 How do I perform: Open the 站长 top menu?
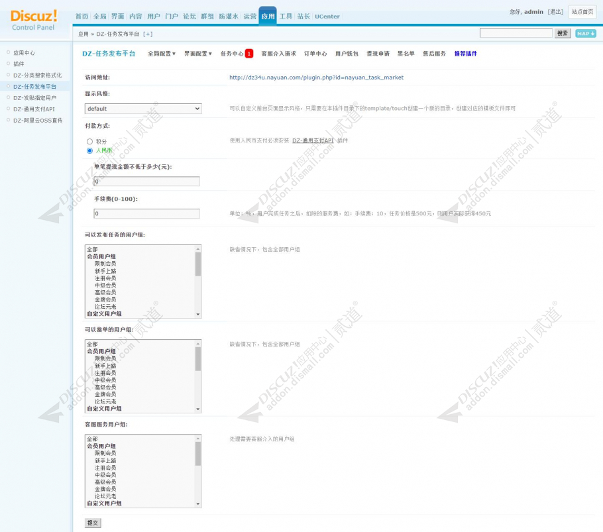tap(303, 16)
